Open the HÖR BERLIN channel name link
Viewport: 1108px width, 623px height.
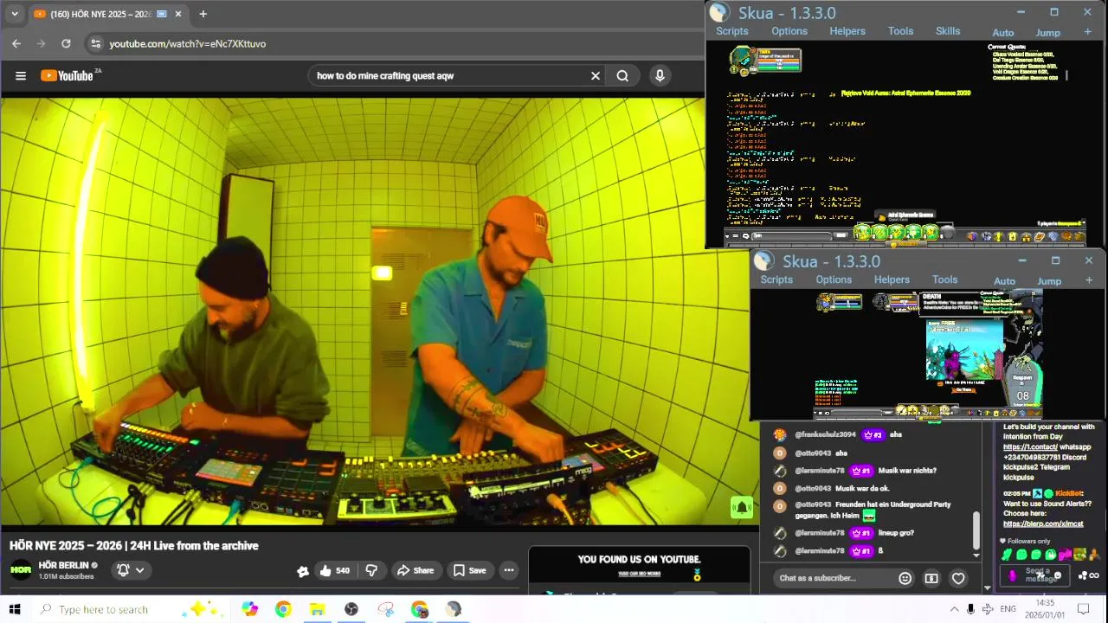63,565
